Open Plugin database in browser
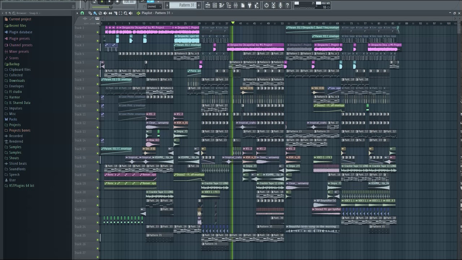The height and width of the screenshot is (260, 462). [21, 32]
